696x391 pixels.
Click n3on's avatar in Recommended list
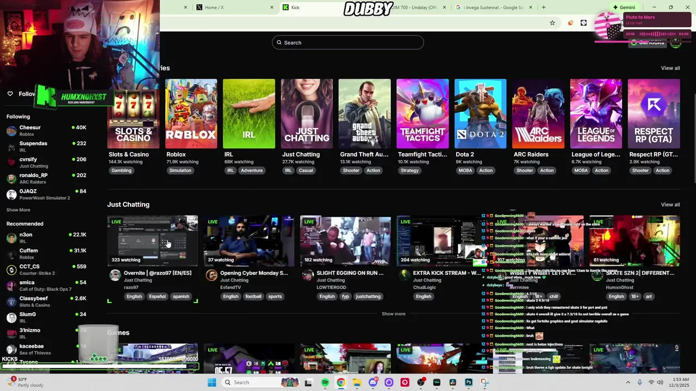[x=11, y=238]
